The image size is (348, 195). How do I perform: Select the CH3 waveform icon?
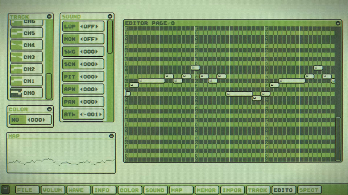[16, 57]
